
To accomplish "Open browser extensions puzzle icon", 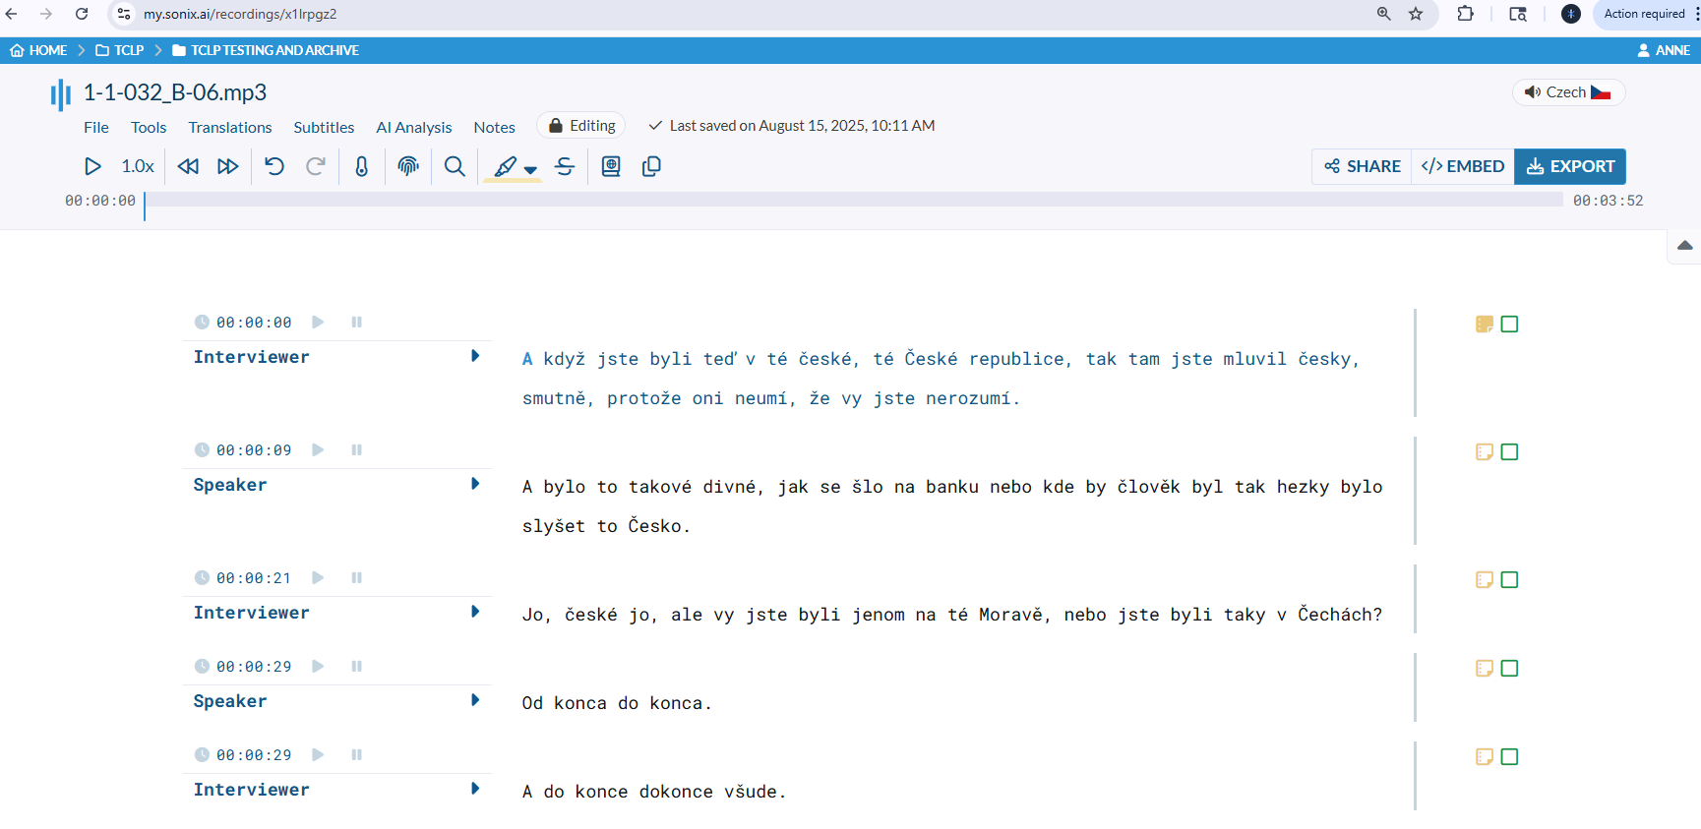I will (1465, 14).
